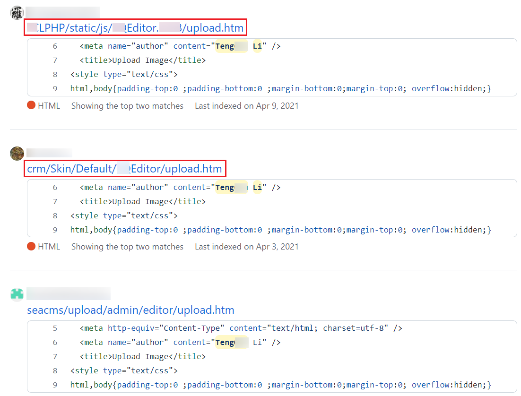The width and height of the screenshot is (521, 396).
Task: Click the green identicon avatar above the seacms result
Action: click(17, 294)
